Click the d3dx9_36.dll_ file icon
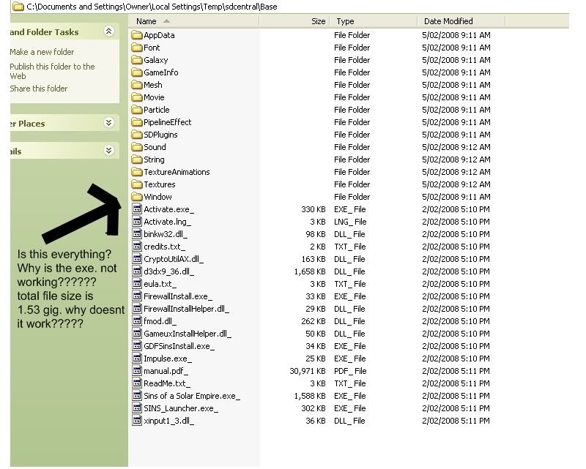The image size is (586, 469). [137, 271]
